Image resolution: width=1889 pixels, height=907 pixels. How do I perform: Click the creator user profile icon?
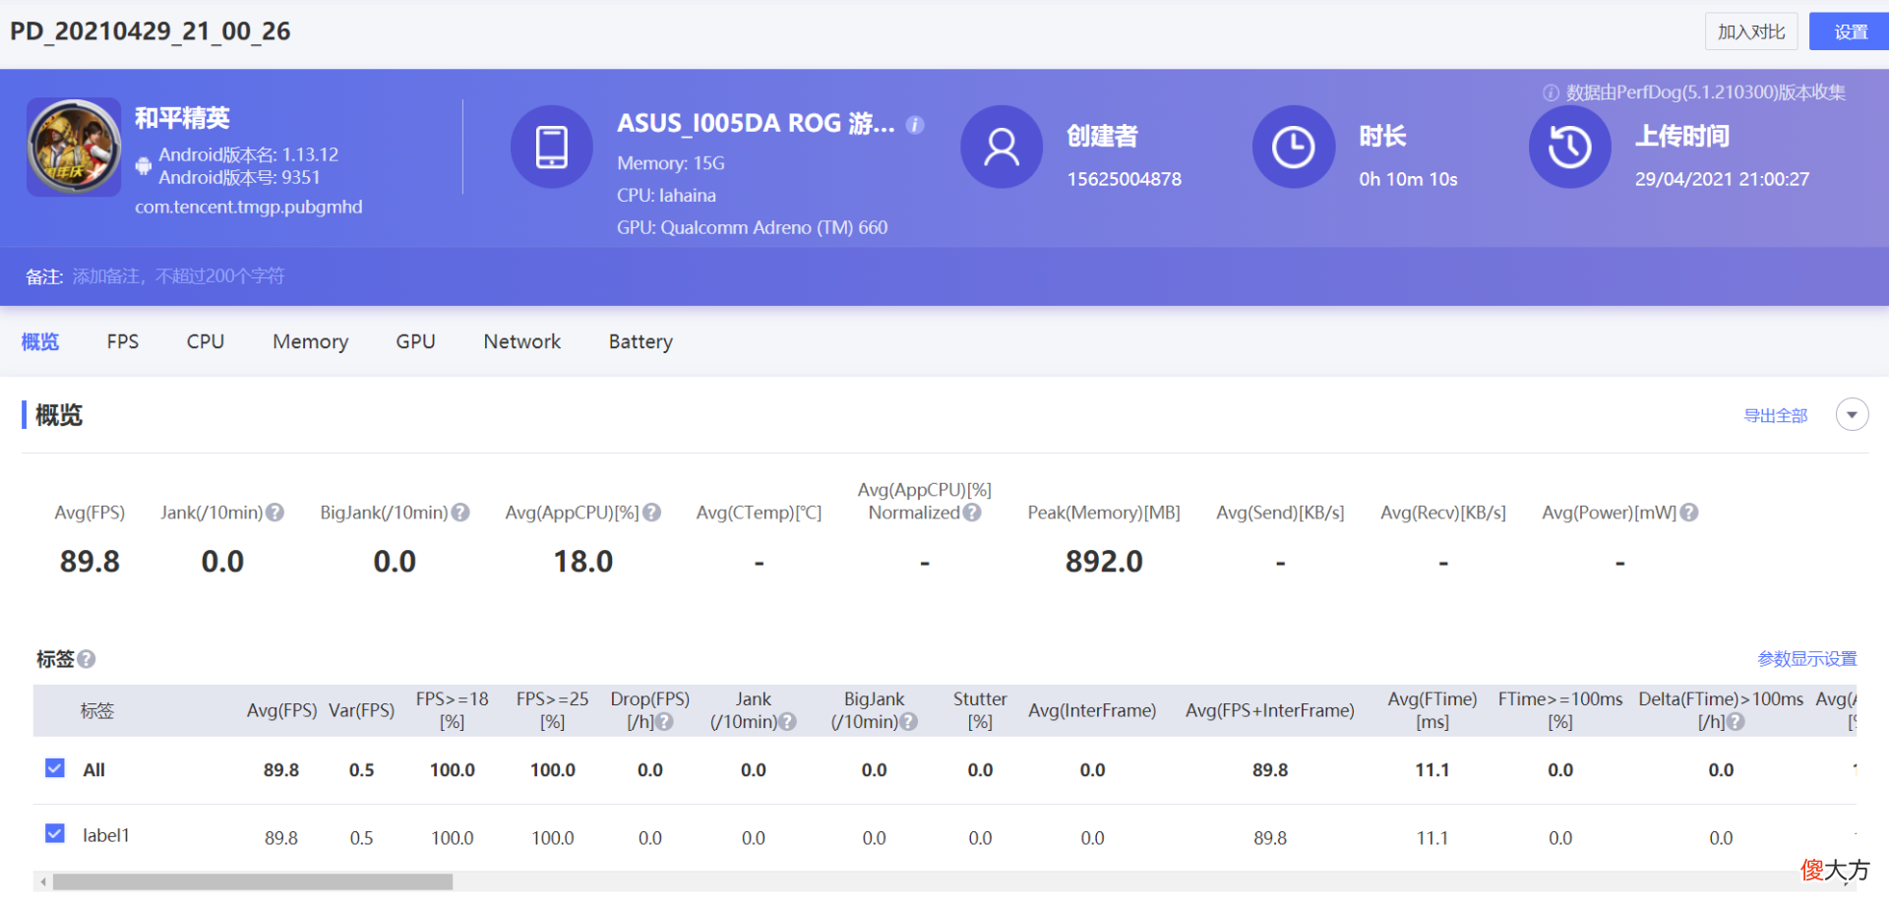(x=1002, y=147)
